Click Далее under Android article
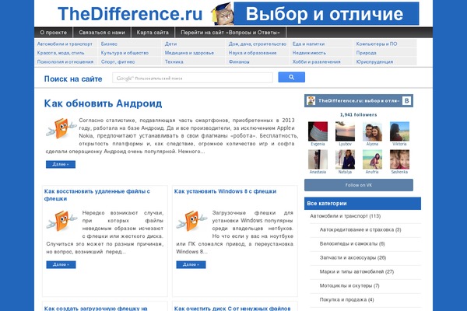This screenshot has width=467, height=311. (61, 164)
